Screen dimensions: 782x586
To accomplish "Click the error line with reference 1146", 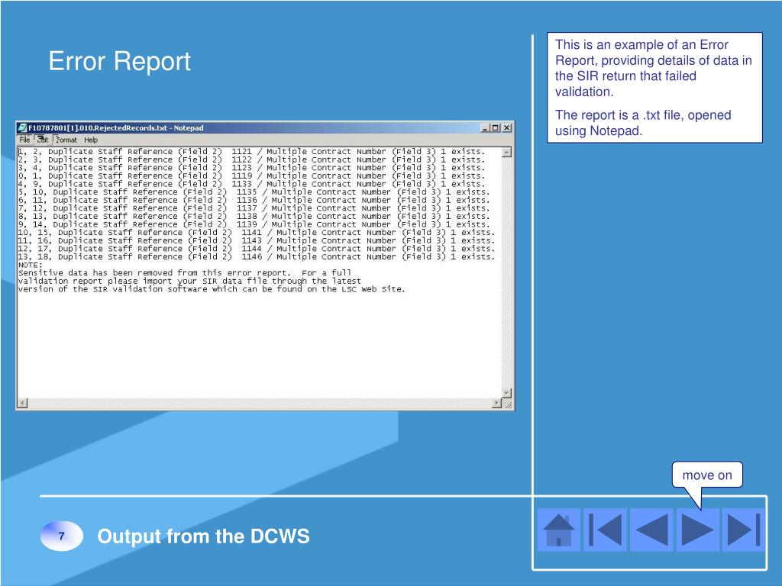I will [257, 256].
